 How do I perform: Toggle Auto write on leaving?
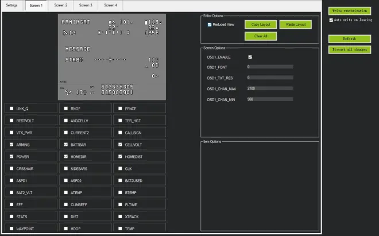coord(331,20)
